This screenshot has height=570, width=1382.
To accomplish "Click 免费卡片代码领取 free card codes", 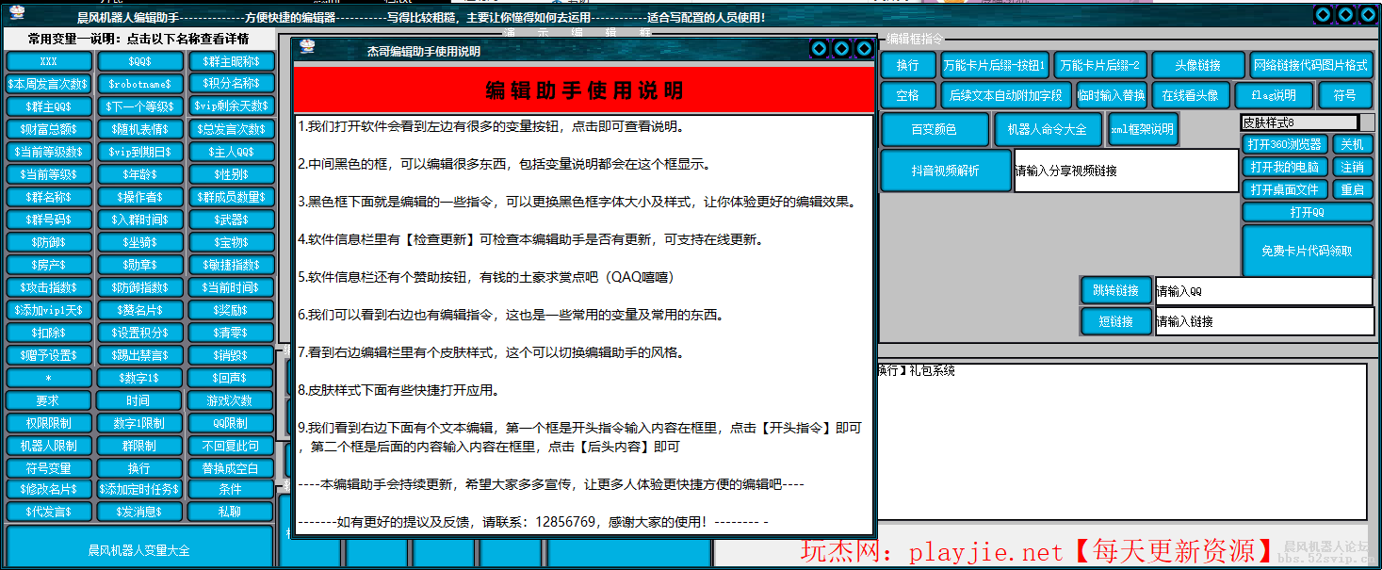I will coord(1308,251).
